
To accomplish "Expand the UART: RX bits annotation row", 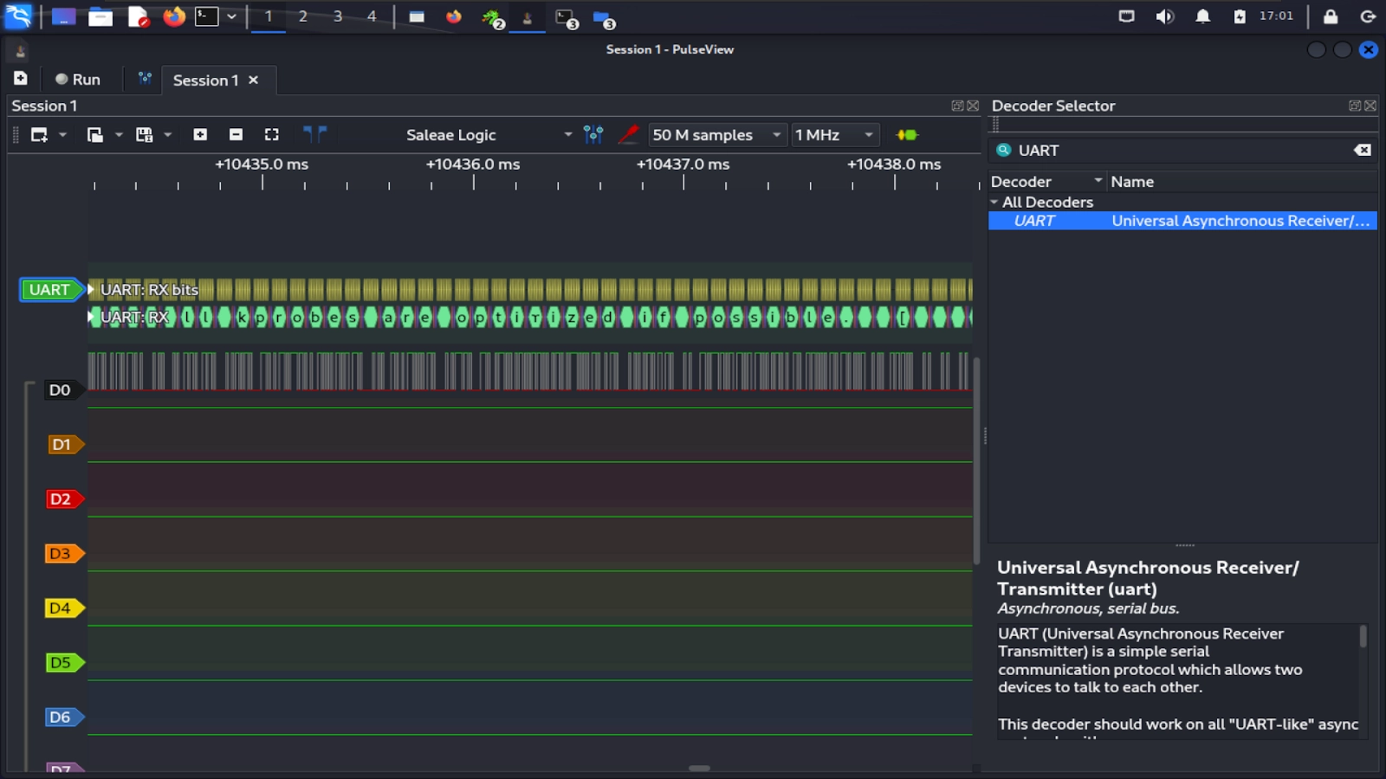I will click(x=89, y=290).
